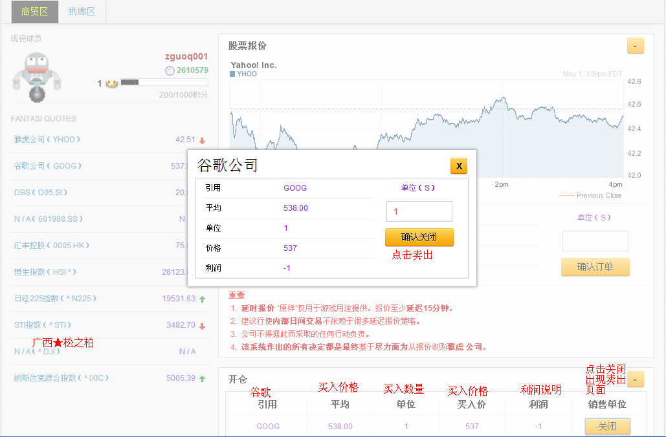The height and width of the screenshot is (437, 666).
Task: Select 日经225指数 (^N225) quote
Action: (55, 299)
